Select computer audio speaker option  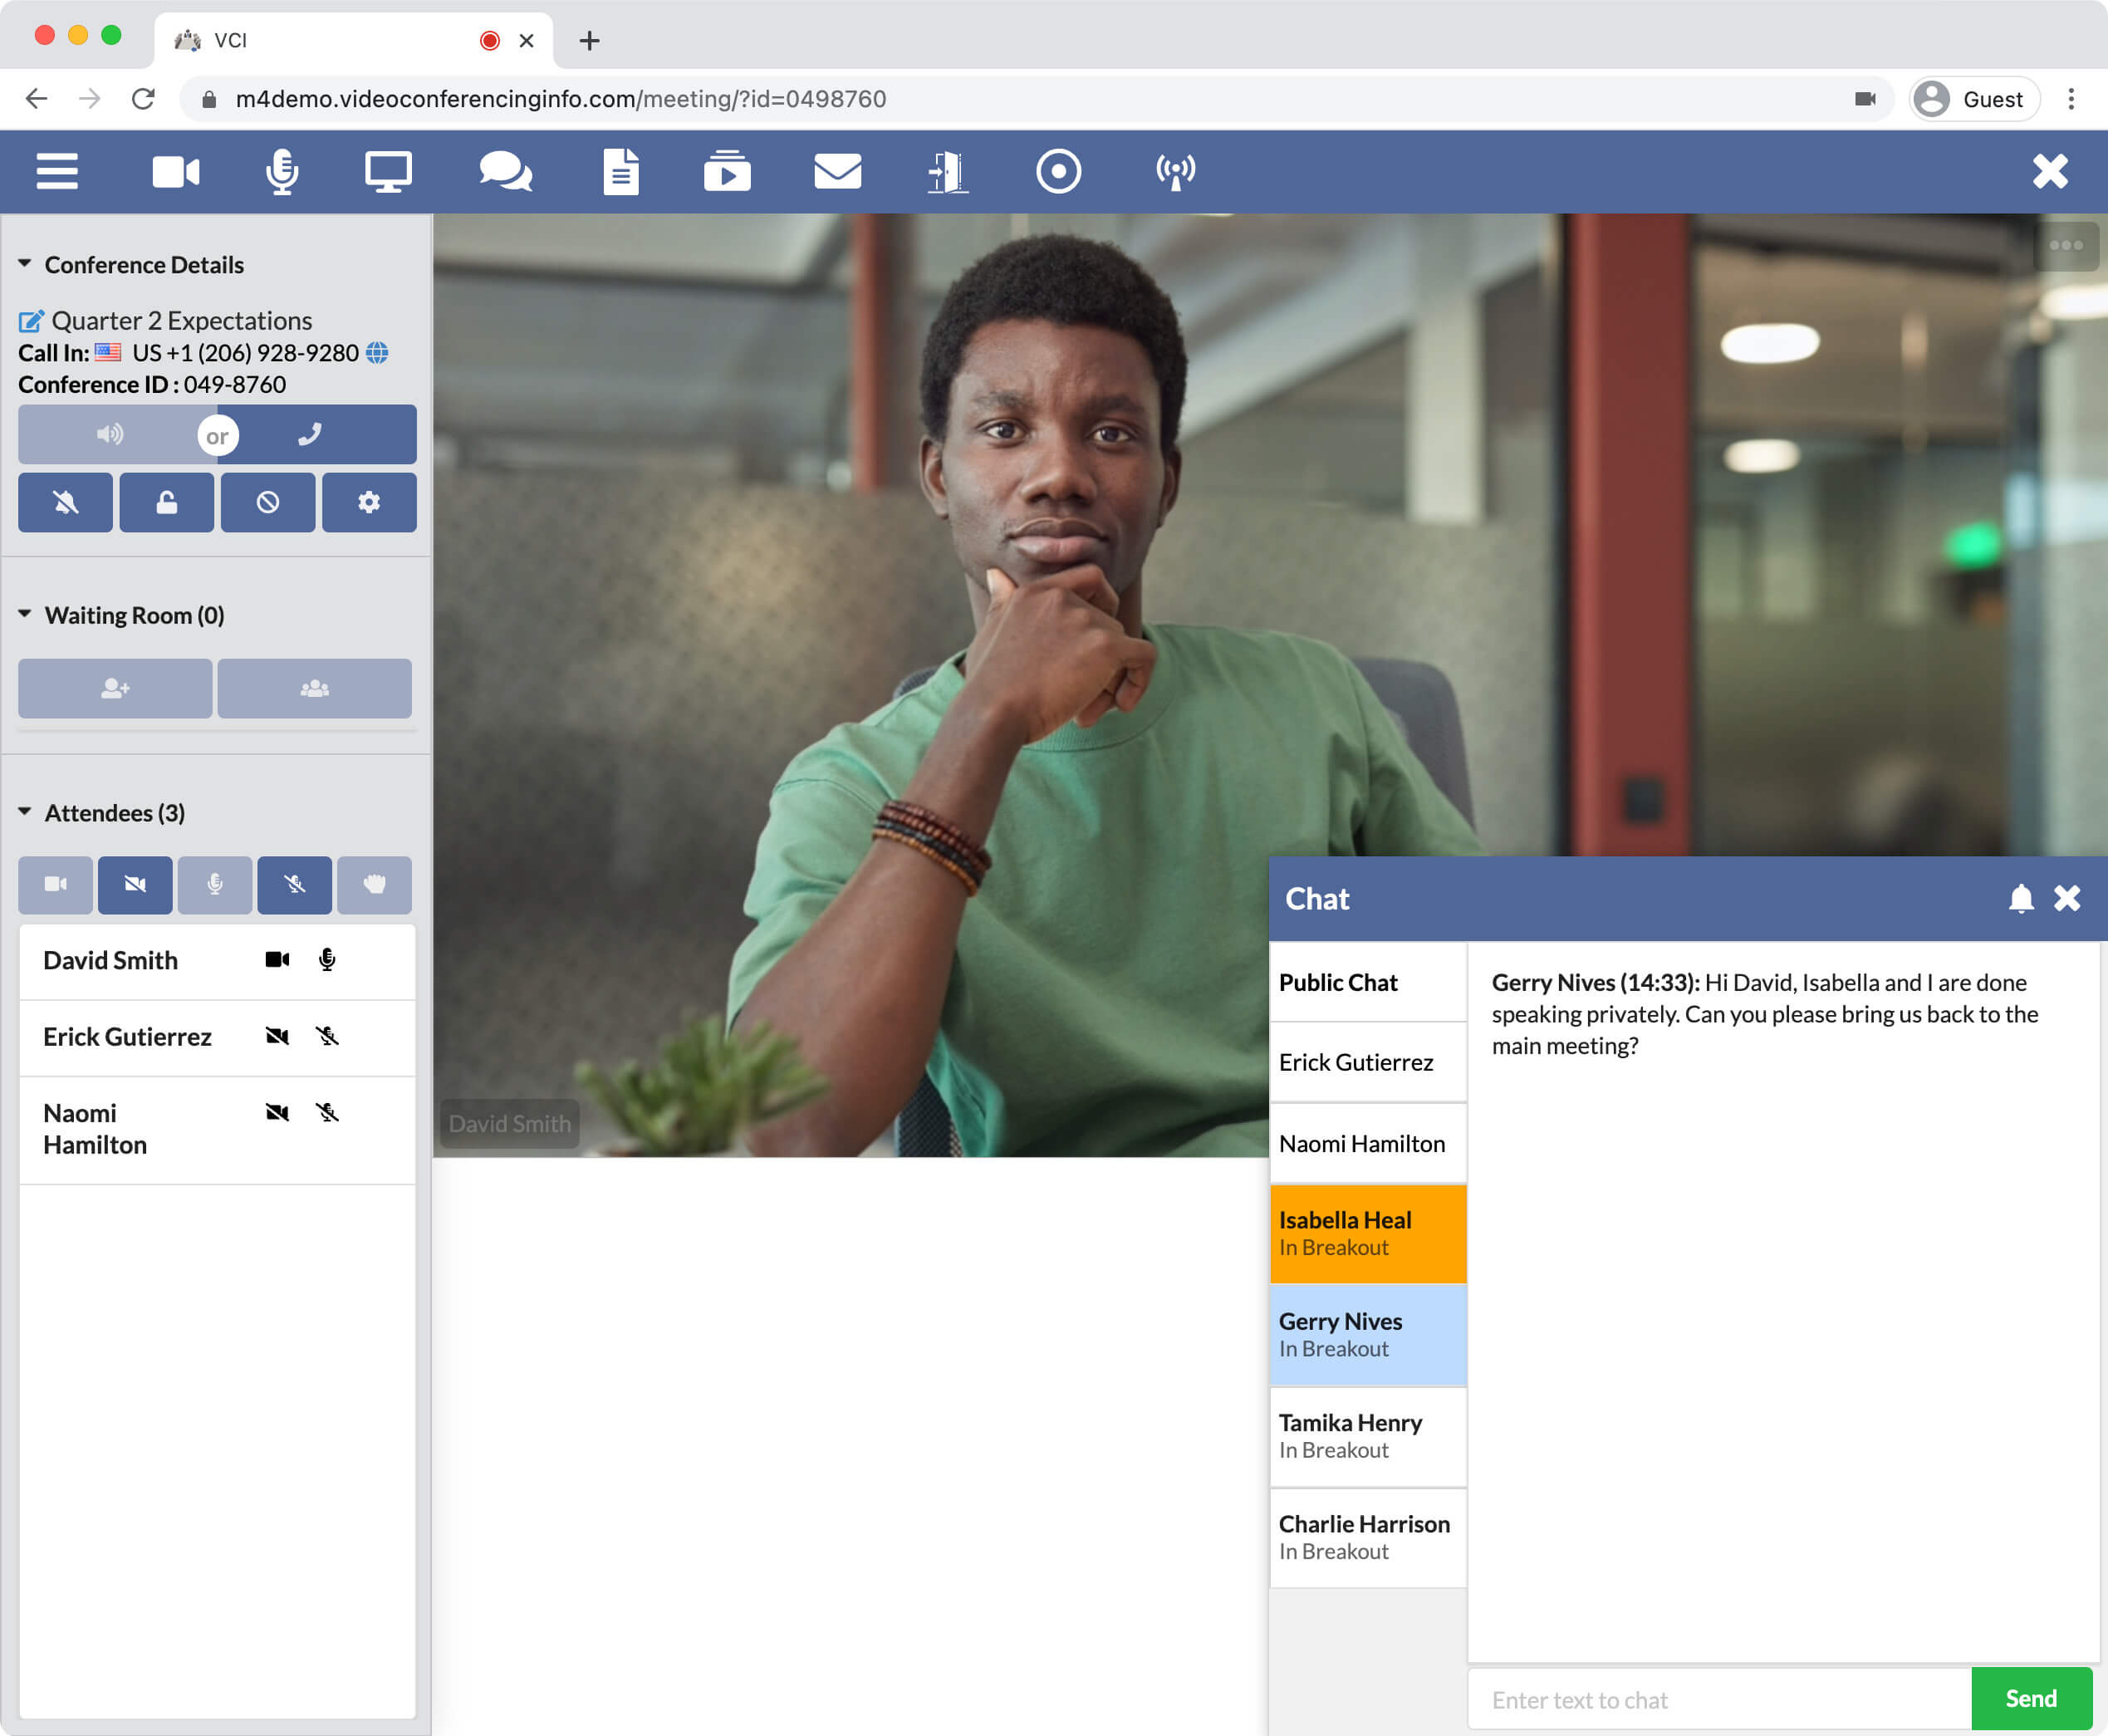coord(110,434)
